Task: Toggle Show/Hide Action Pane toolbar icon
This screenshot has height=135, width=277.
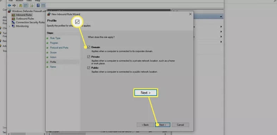Action: point(43,6)
